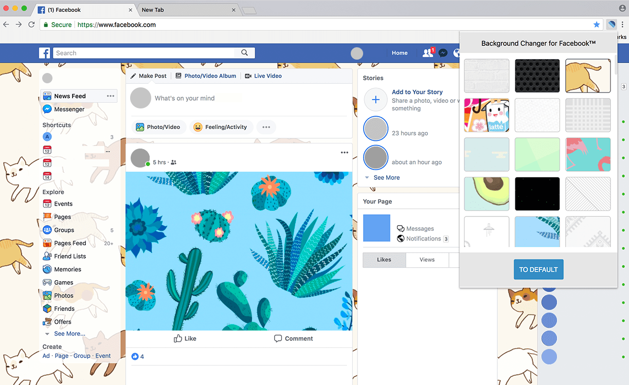Open Messenger from the left sidebar

click(x=68, y=109)
